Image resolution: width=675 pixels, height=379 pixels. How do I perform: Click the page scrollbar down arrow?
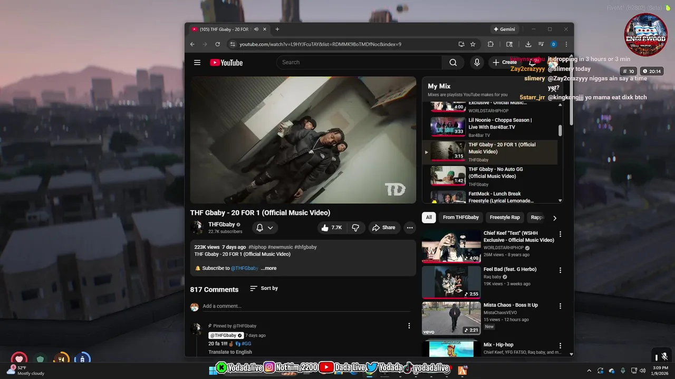(571, 354)
